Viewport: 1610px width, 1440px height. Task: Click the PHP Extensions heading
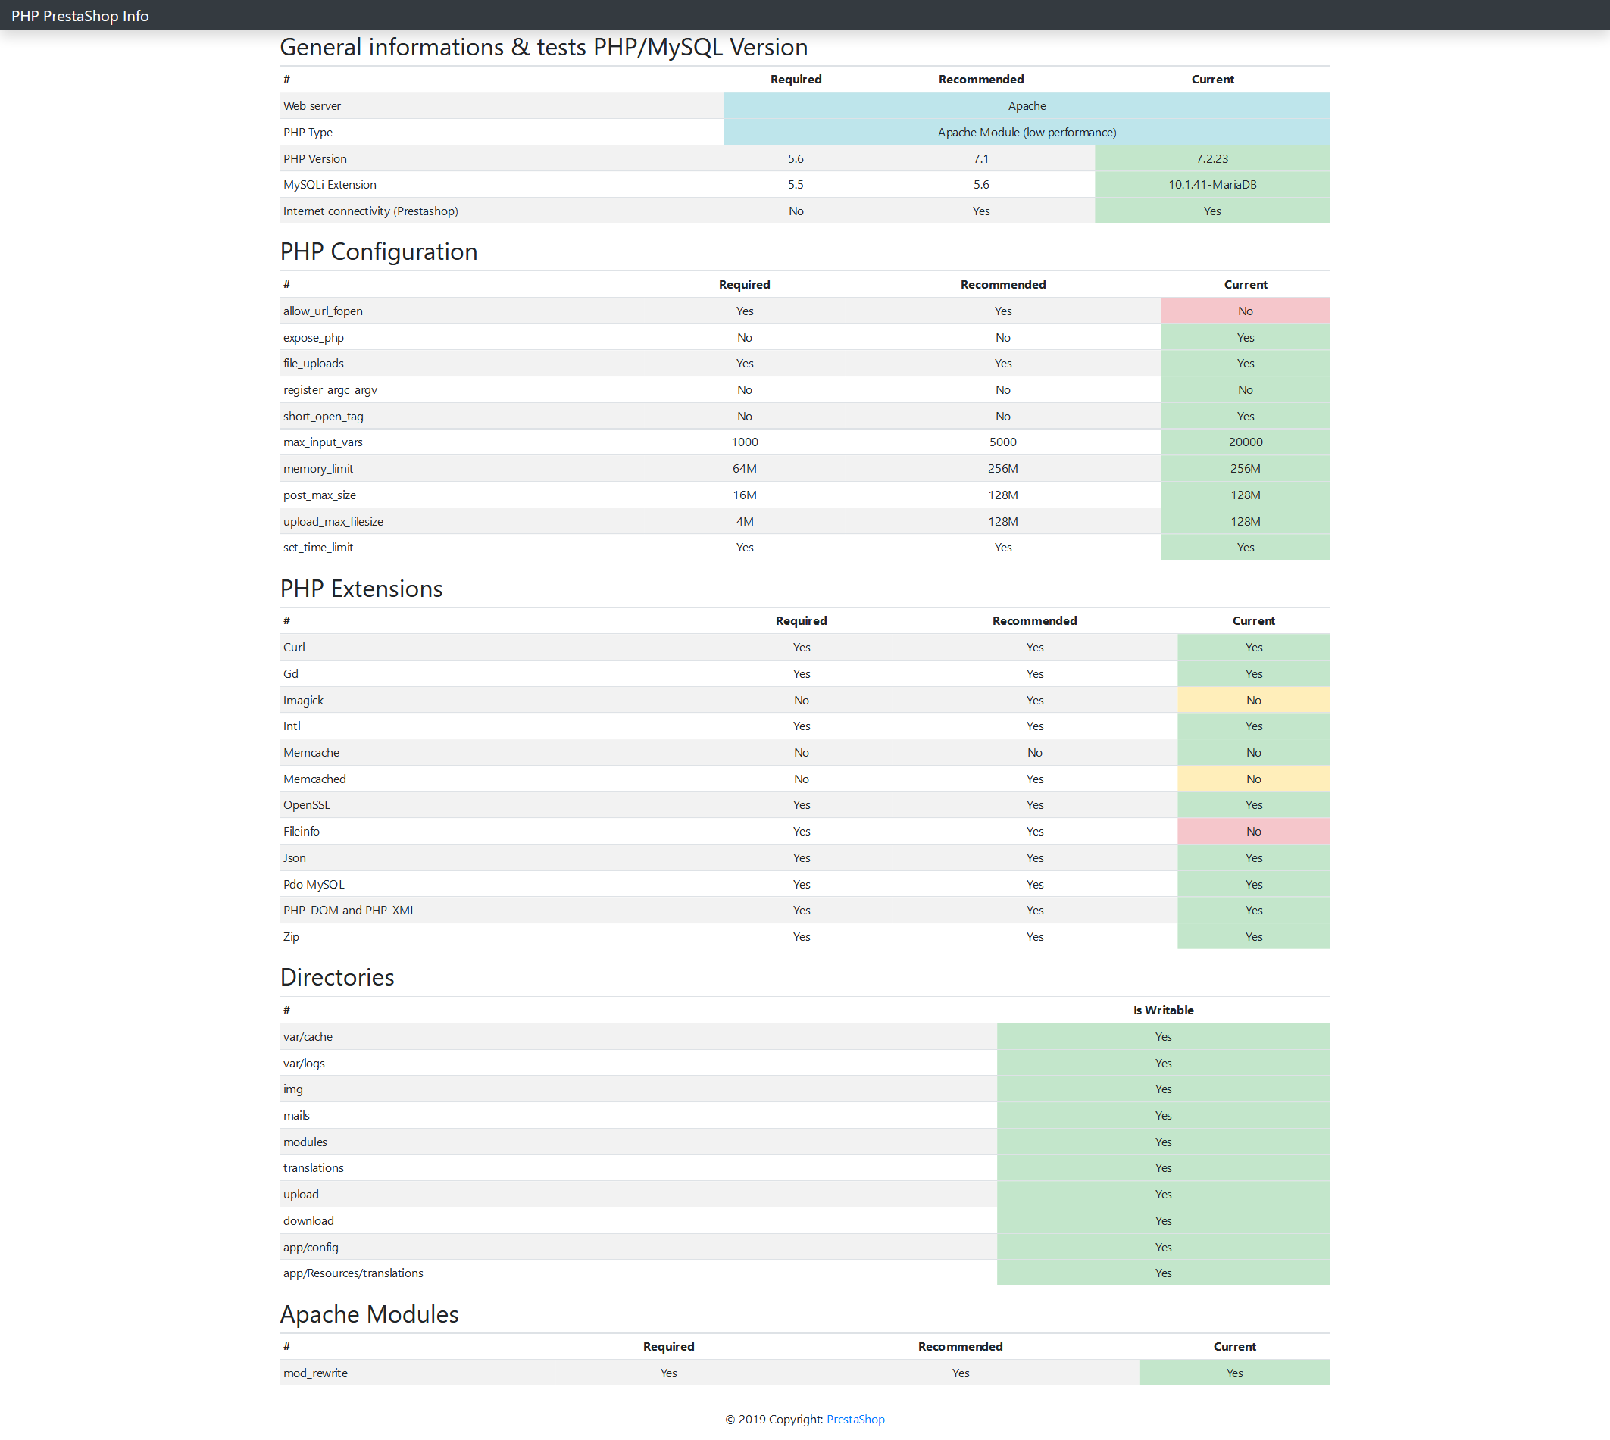pyautogui.click(x=361, y=589)
